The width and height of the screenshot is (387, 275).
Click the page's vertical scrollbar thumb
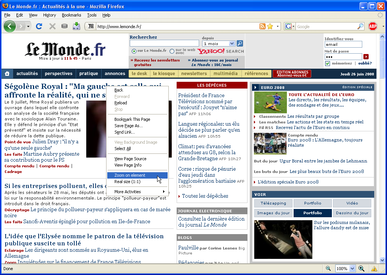point(382,59)
